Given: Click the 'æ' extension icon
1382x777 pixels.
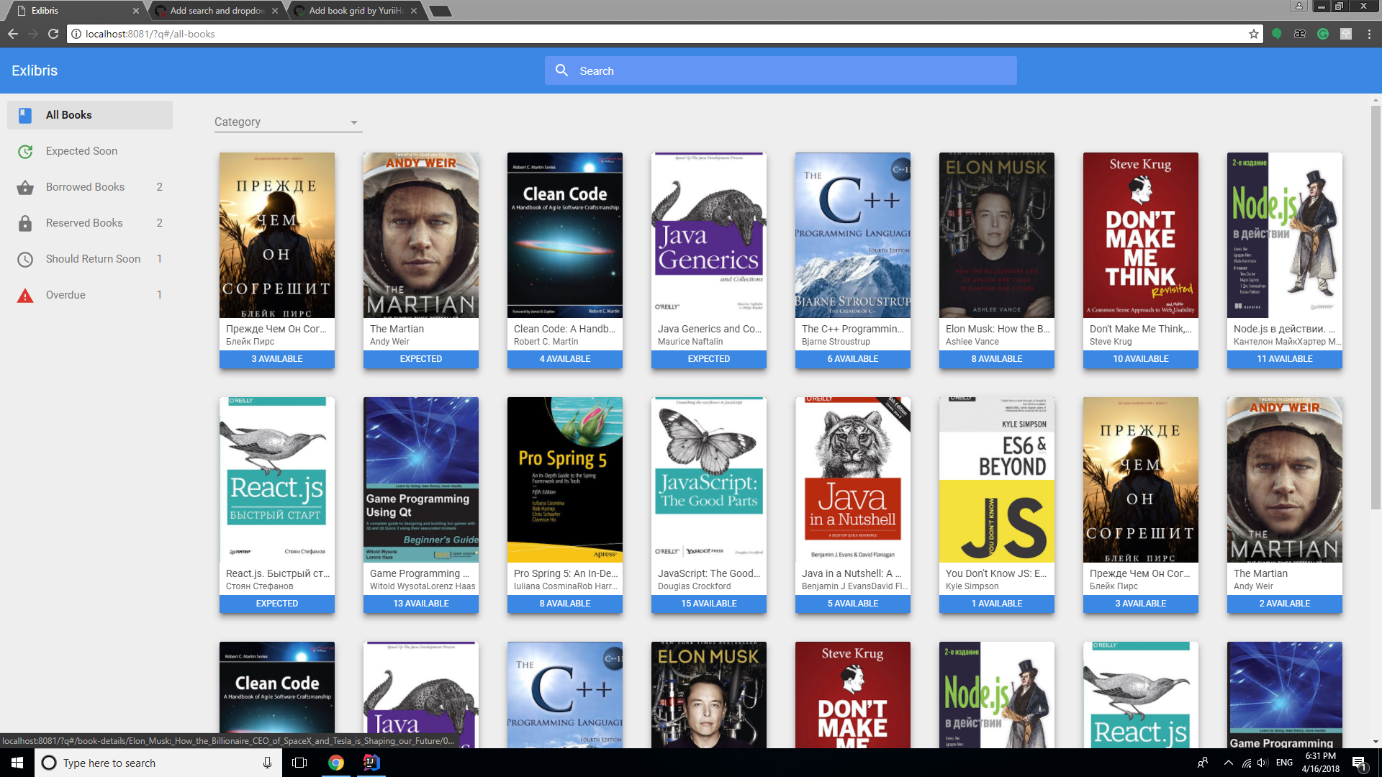Looking at the screenshot, I should pos(1300,34).
